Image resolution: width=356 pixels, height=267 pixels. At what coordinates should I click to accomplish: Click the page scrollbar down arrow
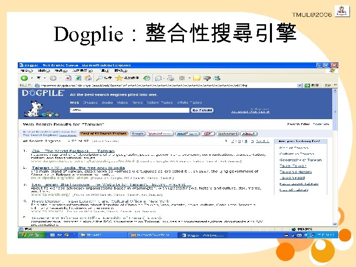click(x=335, y=224)
